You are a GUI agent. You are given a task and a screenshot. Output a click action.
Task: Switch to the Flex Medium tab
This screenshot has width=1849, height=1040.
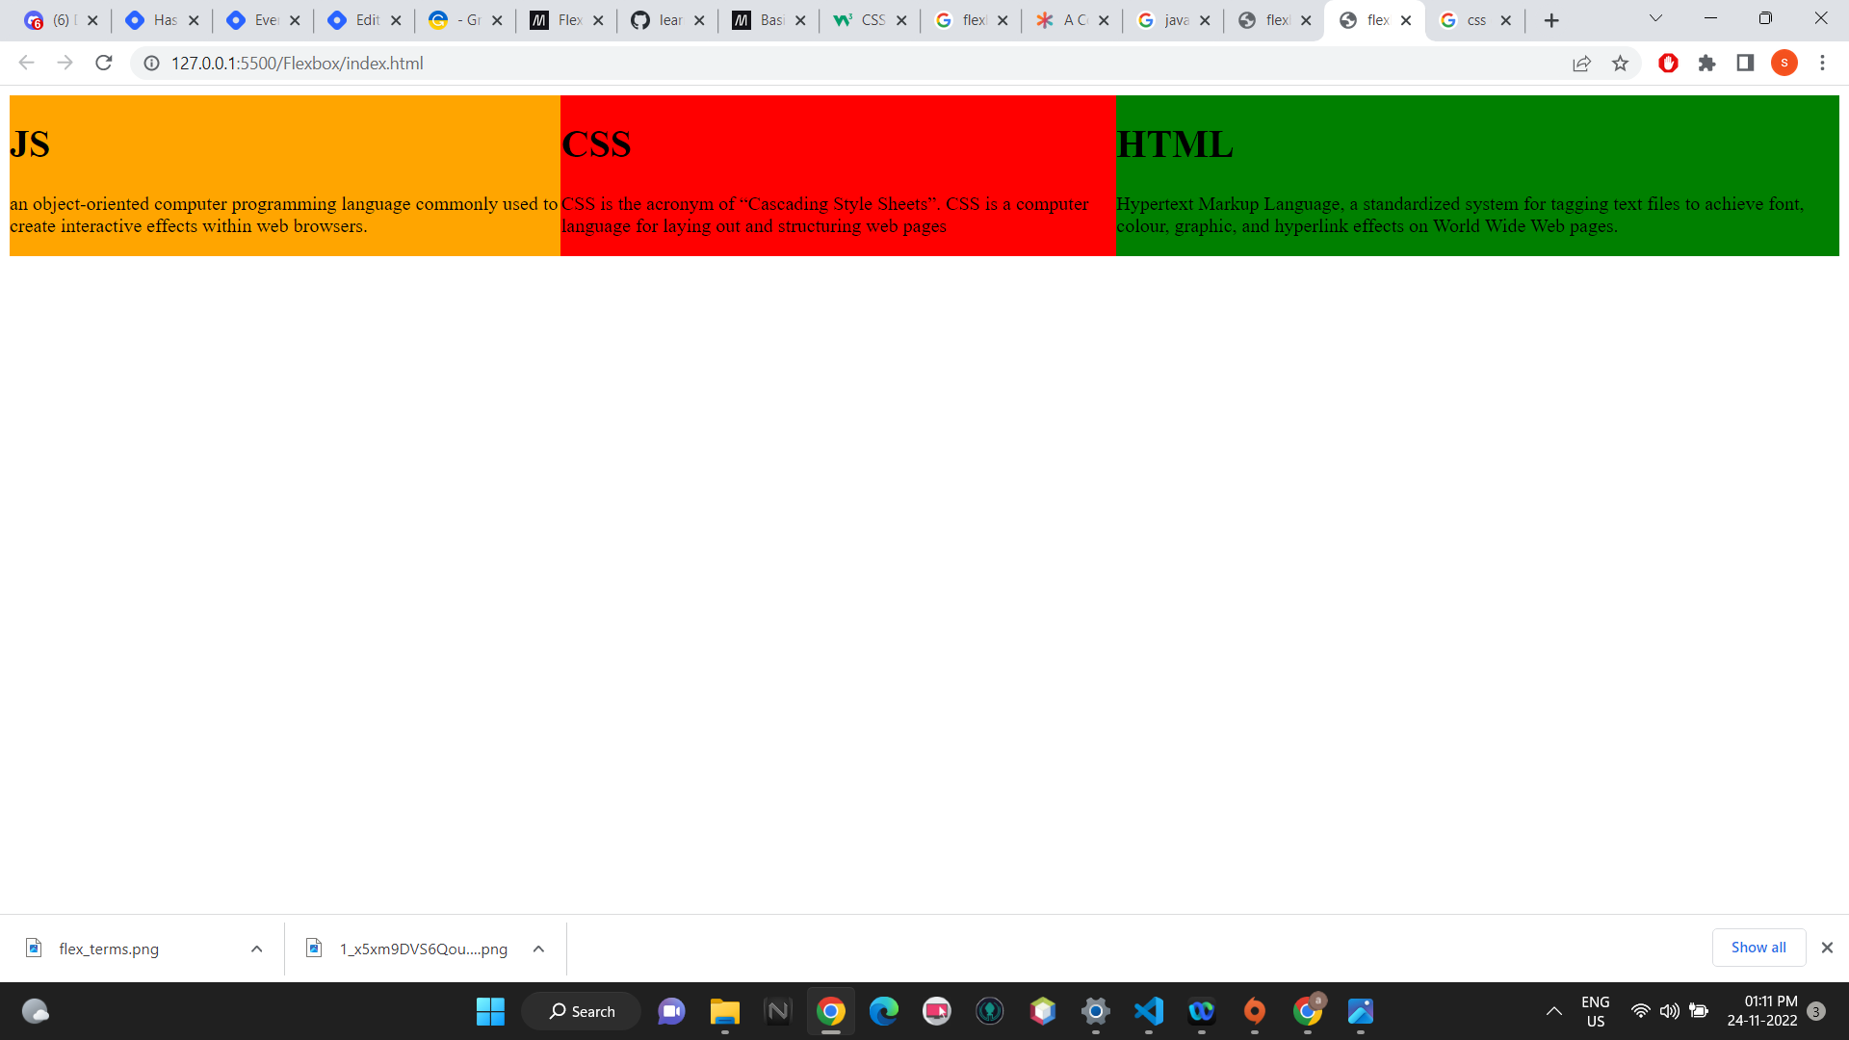[x=565, y=20]
